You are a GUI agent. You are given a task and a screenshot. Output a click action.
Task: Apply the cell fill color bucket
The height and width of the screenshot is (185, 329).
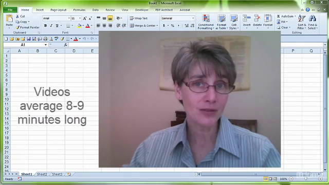[79, 26]
